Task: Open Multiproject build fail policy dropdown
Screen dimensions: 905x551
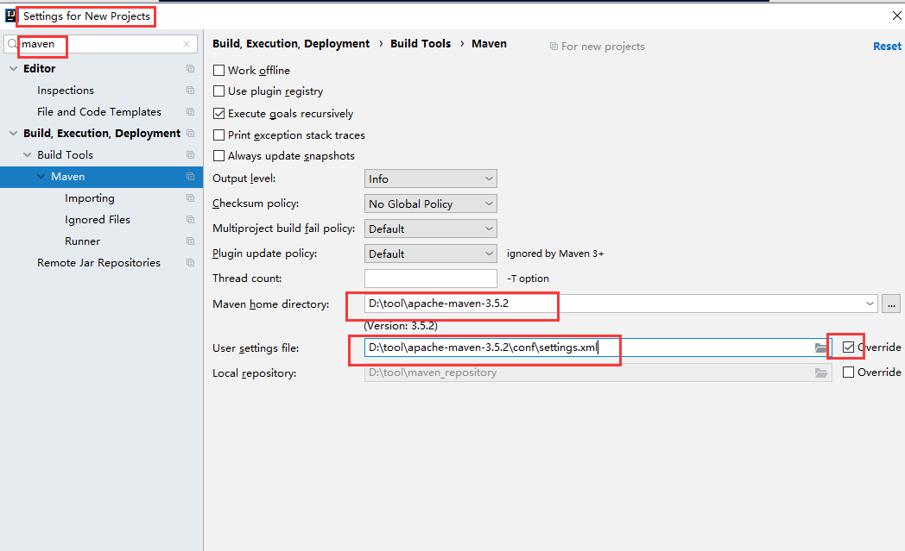Action: click(x=431, y=229)
